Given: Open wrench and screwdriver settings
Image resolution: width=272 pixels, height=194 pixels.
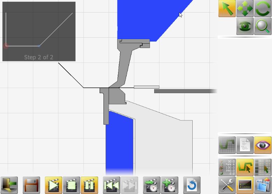Looking at the screenshot, I should pyautogui.click(x=227, y=185).
